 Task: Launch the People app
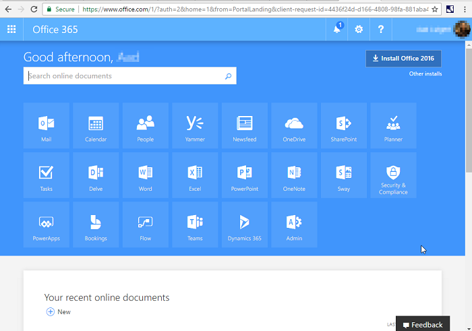pos(146,125)
